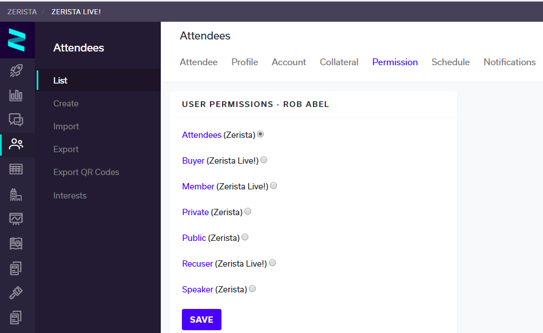
Task: Select the Speaker (Zerista) radio button
Action: click(x=252, y=289)
